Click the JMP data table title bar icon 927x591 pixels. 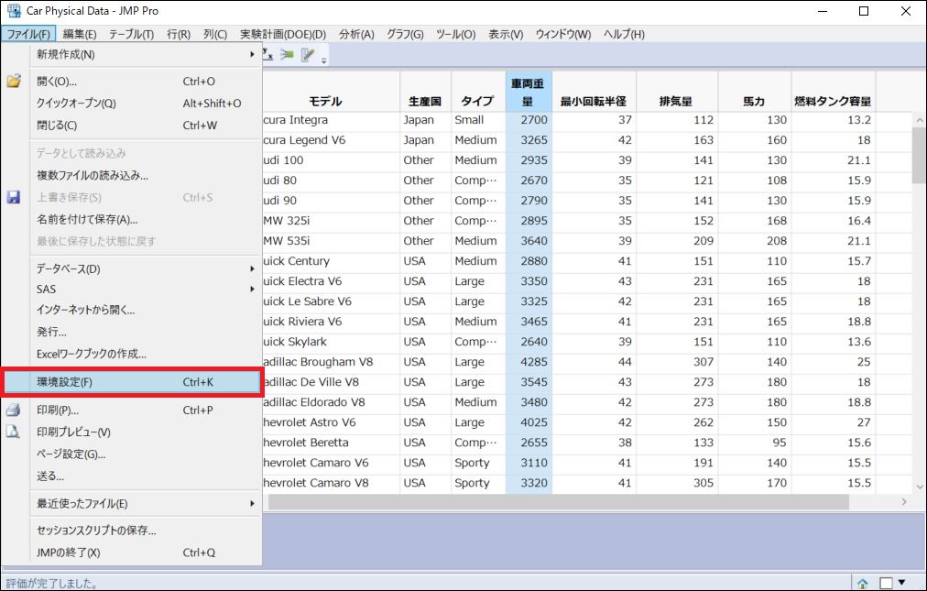pos(13,11)
